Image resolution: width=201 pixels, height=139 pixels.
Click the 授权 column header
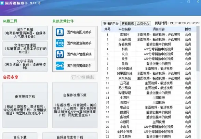[188, 29]
